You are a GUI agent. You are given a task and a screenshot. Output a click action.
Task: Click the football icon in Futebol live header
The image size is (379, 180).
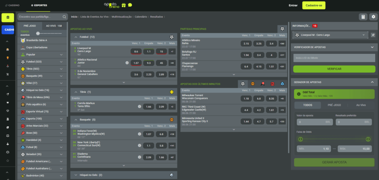click(172, 37)
